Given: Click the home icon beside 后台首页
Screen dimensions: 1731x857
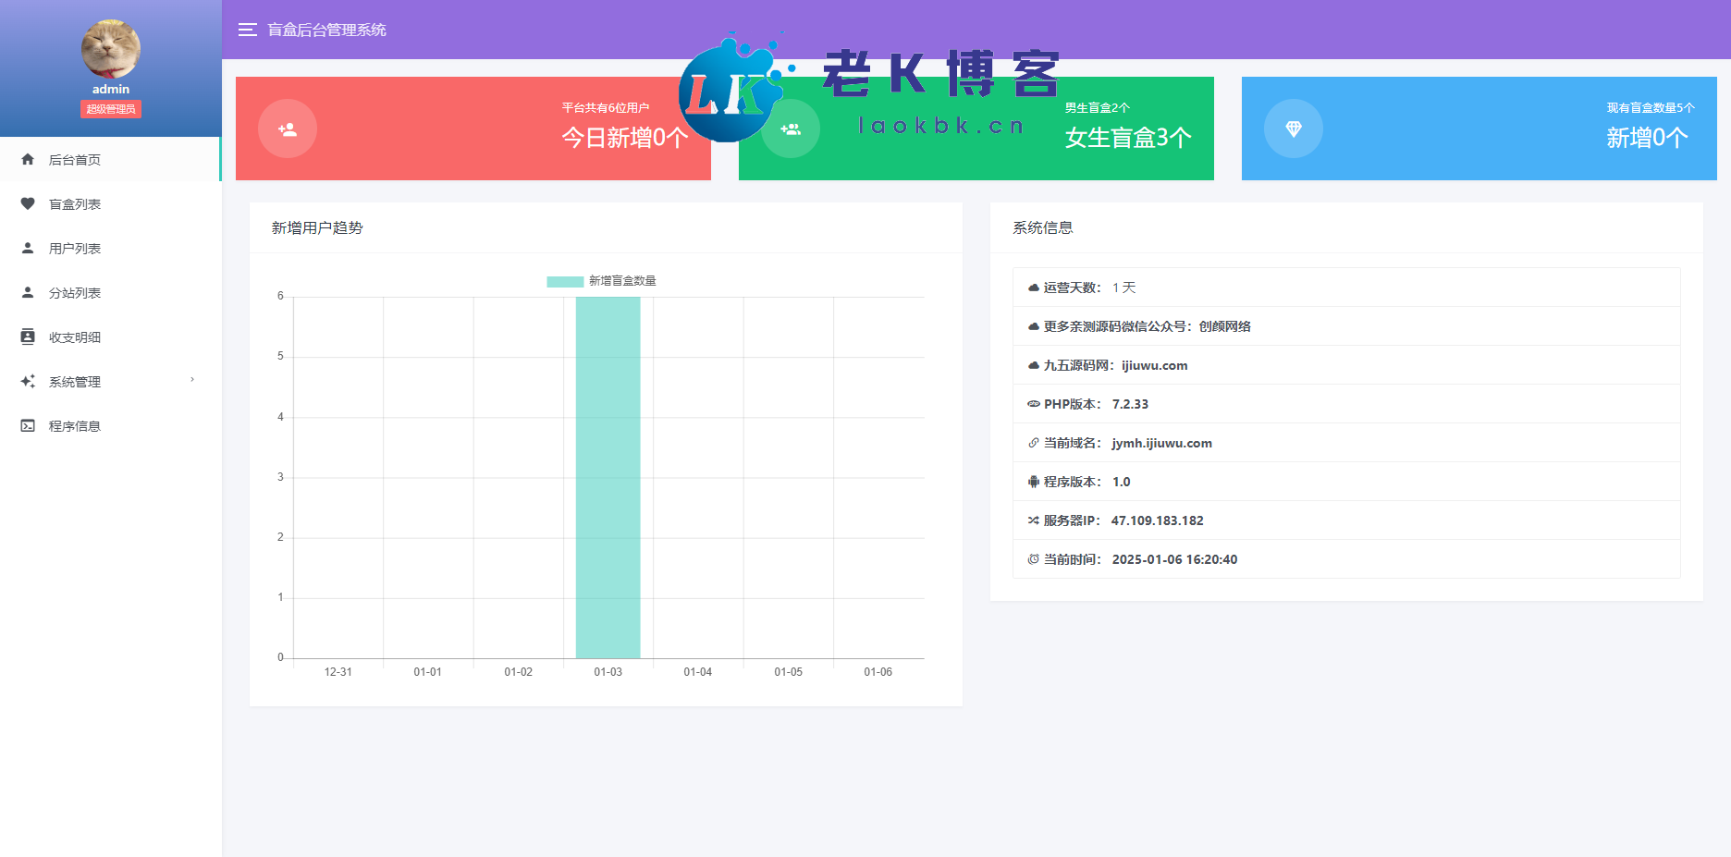Looking at the screenshot, I should [28, 159].
